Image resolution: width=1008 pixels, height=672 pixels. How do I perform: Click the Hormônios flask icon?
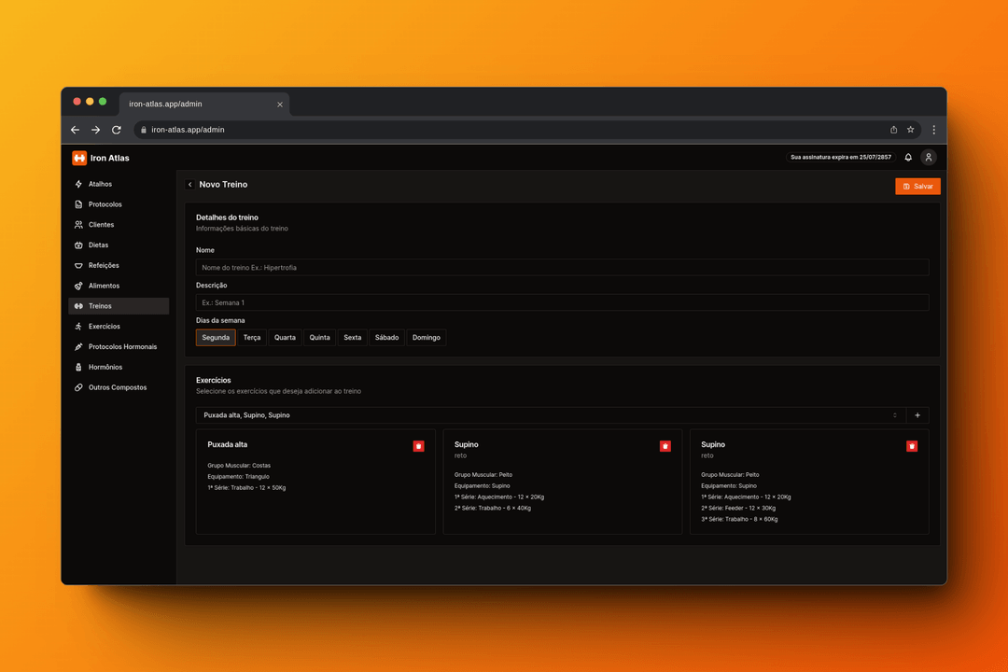79,367
